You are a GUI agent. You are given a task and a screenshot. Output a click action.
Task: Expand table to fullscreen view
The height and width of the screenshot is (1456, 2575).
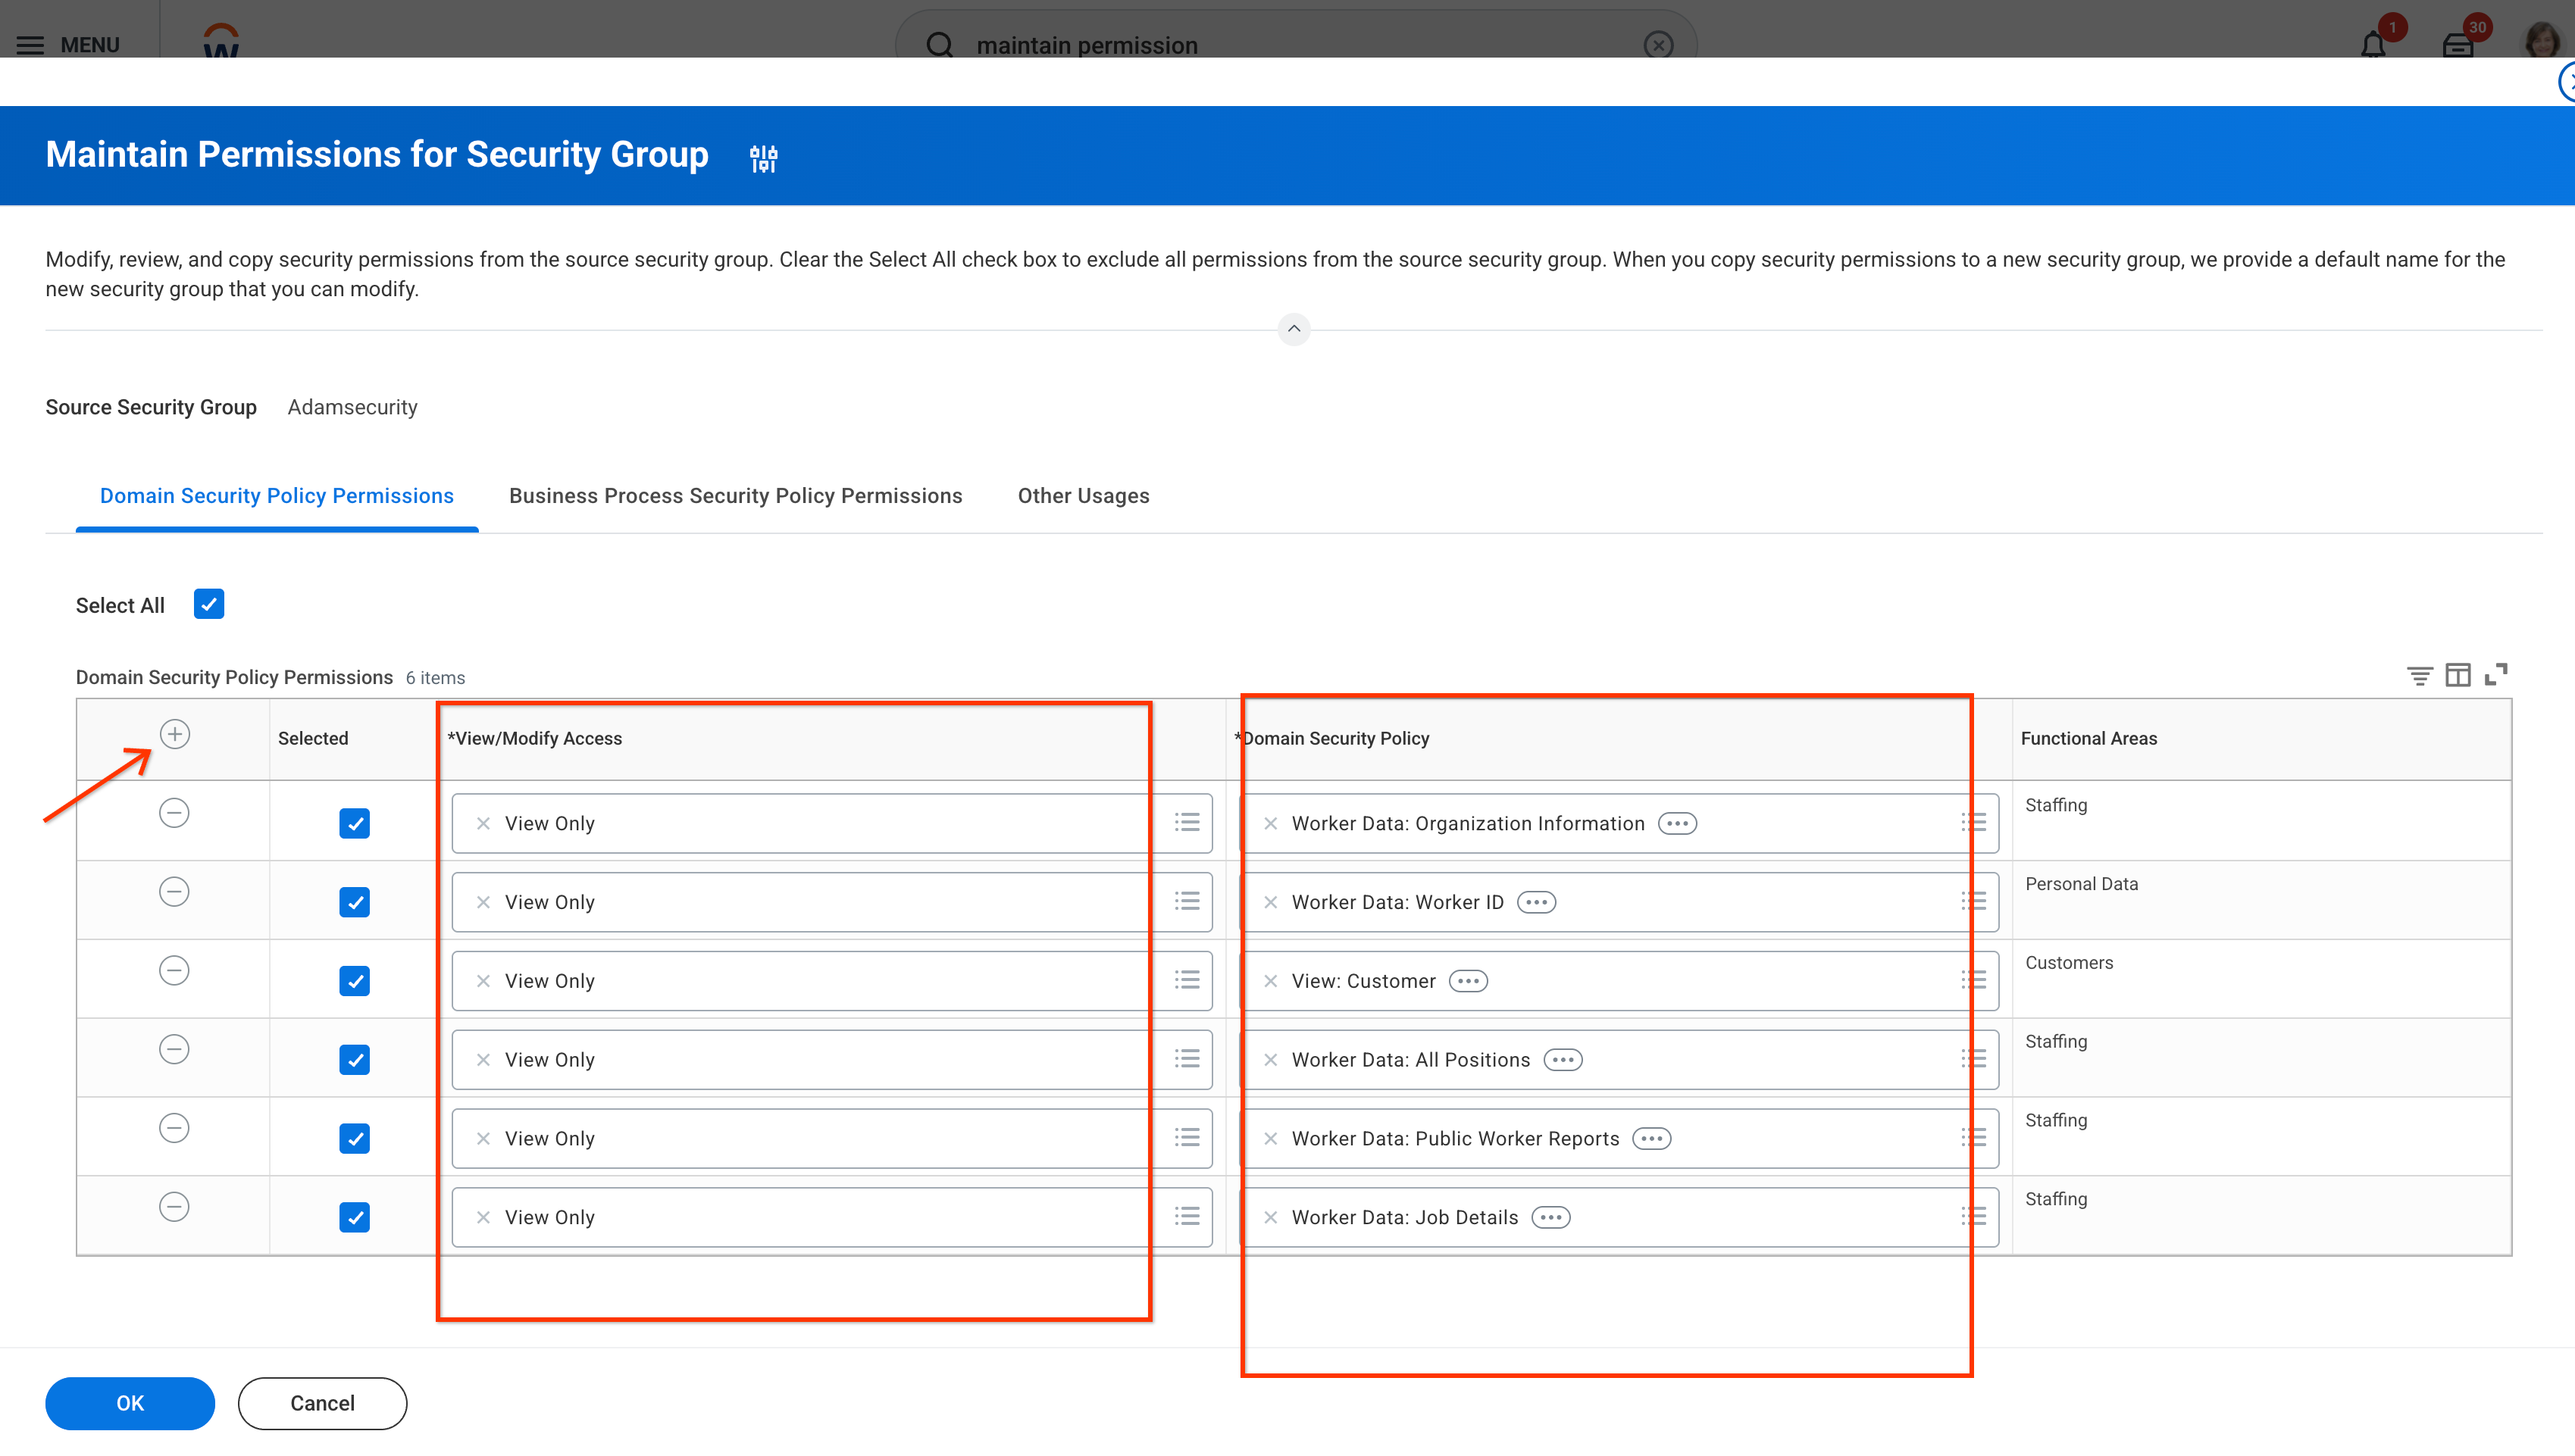2496,675
